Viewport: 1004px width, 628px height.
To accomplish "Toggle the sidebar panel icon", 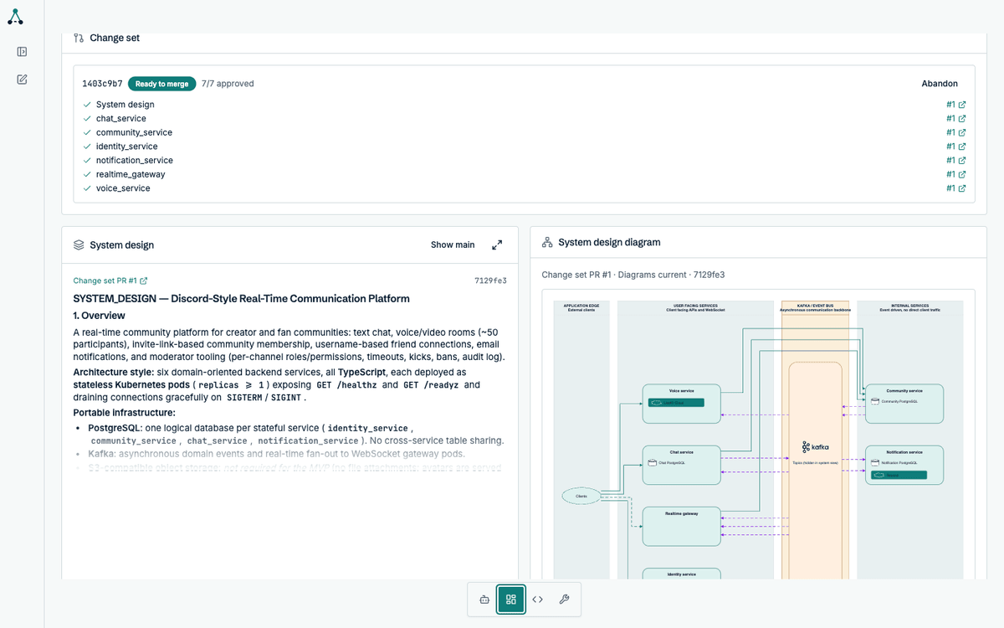I will 22,52.
